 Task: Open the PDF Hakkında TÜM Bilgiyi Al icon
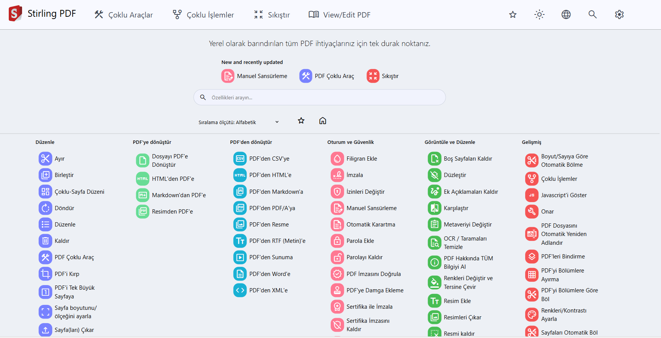click(x=435, y=263)
